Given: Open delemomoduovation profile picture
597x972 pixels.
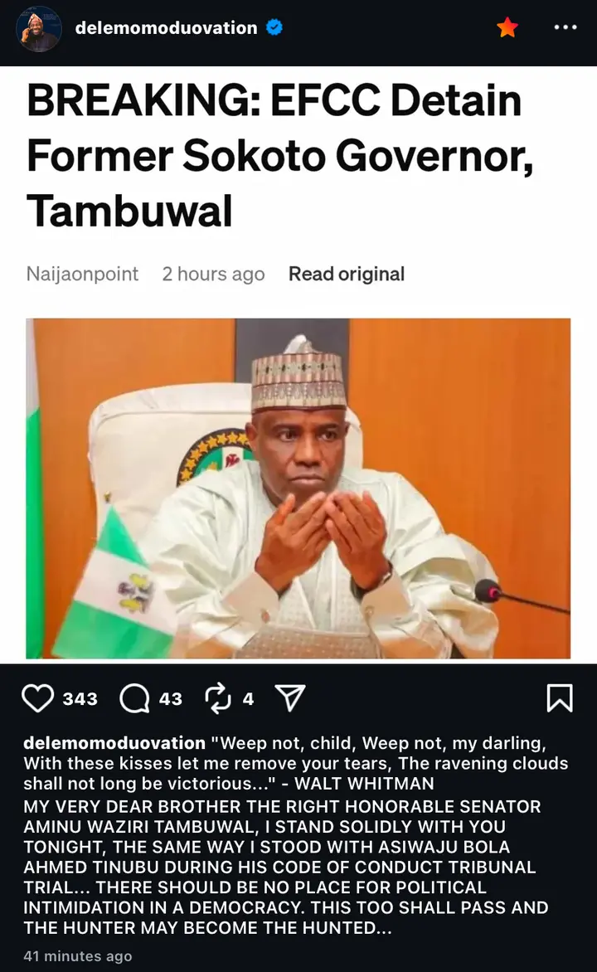Looking at the screenshot, I should (38, 29).
